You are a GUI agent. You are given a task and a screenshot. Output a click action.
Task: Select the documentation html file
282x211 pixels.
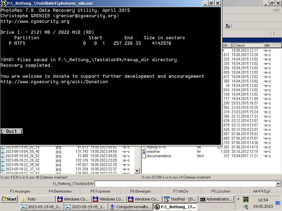click(x=159, y=156)
